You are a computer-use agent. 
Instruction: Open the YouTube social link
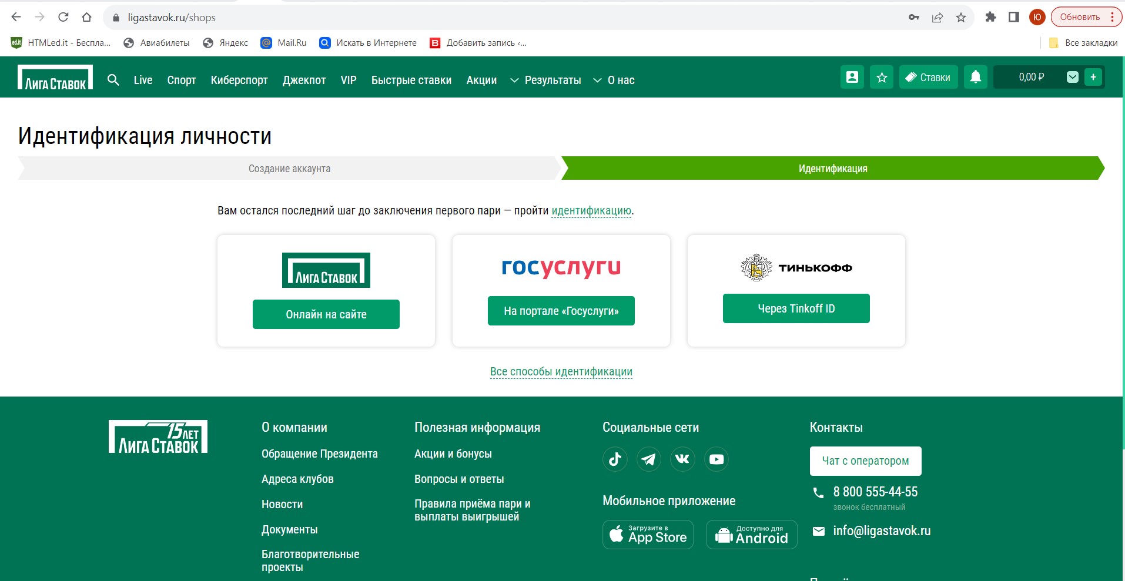[716, 459]
